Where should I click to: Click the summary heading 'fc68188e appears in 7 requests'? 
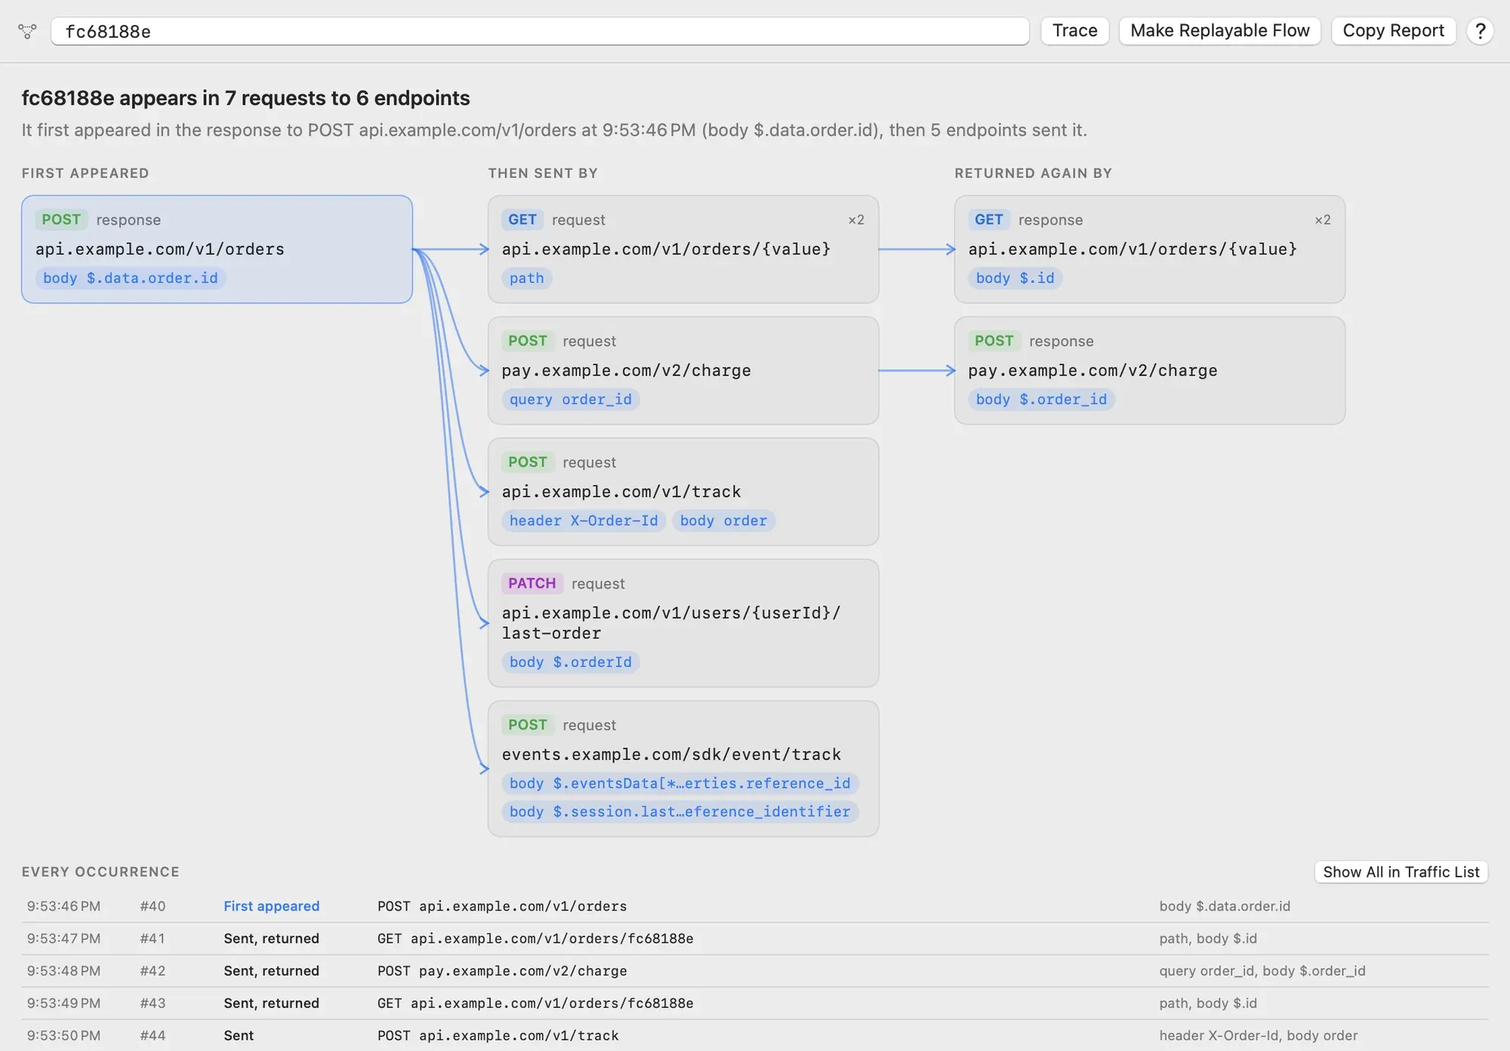[245, 98]
